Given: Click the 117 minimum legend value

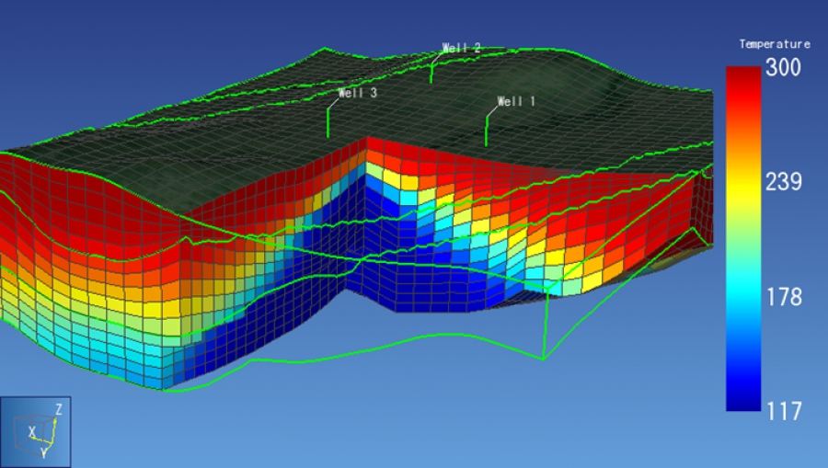Looking at the screenshot, I should pos(784,411).
